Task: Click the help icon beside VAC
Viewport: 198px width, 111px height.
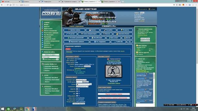Action: [x=79, y=93]
